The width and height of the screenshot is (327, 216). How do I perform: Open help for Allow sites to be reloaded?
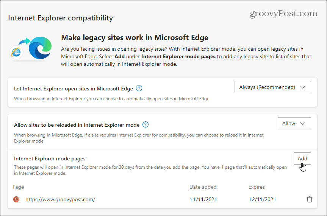(146, 124)
